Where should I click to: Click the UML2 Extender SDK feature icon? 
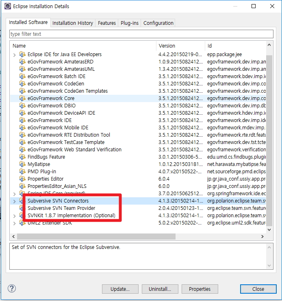22,223
